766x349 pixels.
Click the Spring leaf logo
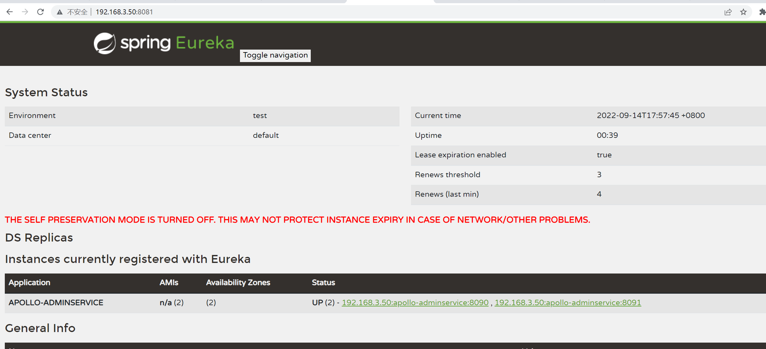pos(104,43)
